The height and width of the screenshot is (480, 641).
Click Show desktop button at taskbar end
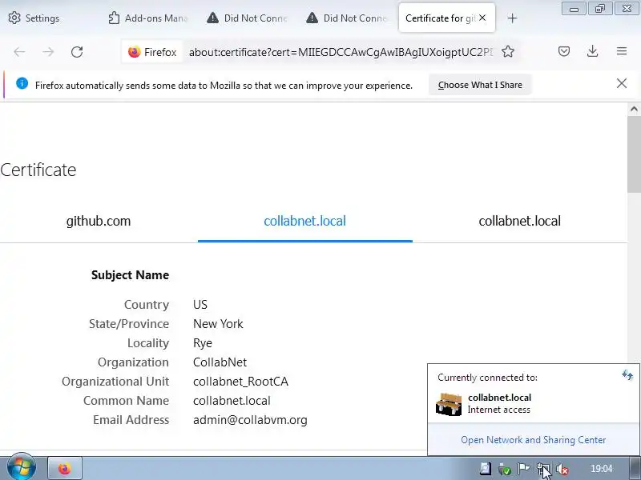click(x=635, y=468)
